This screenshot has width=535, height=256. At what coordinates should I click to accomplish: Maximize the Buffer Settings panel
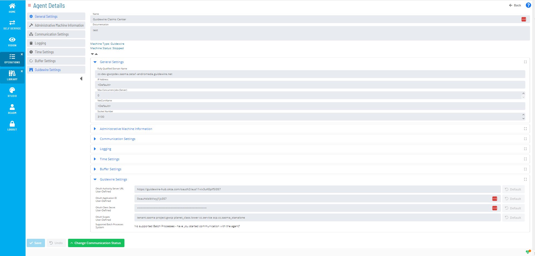coord(525,169)
